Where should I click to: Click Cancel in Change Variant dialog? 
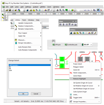[36, 94]
